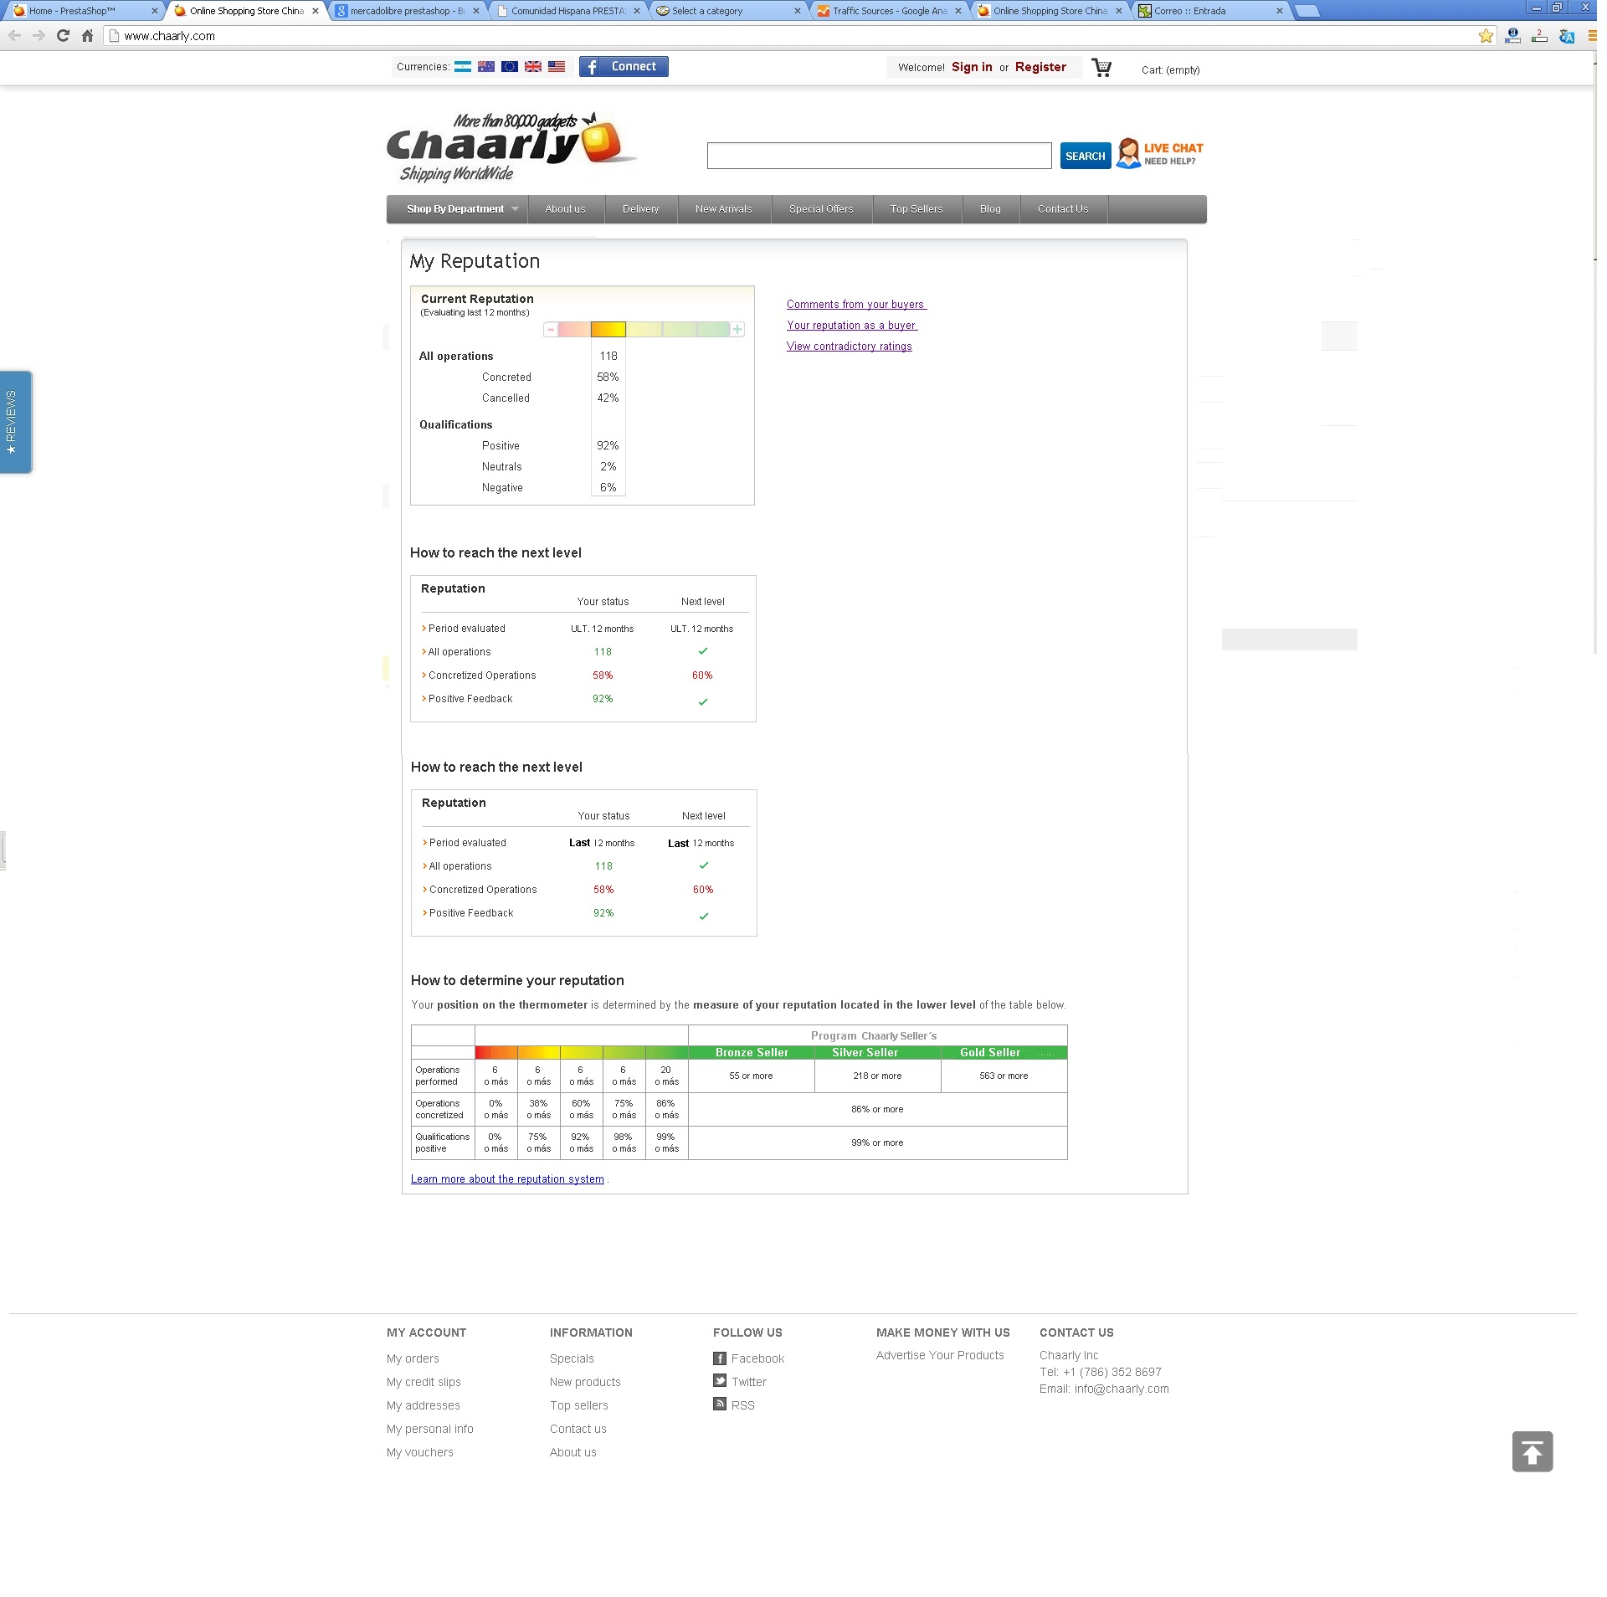Screen dimensions: 1607x1597
Task: Select the US flag currency
Action: pos(557,67)
